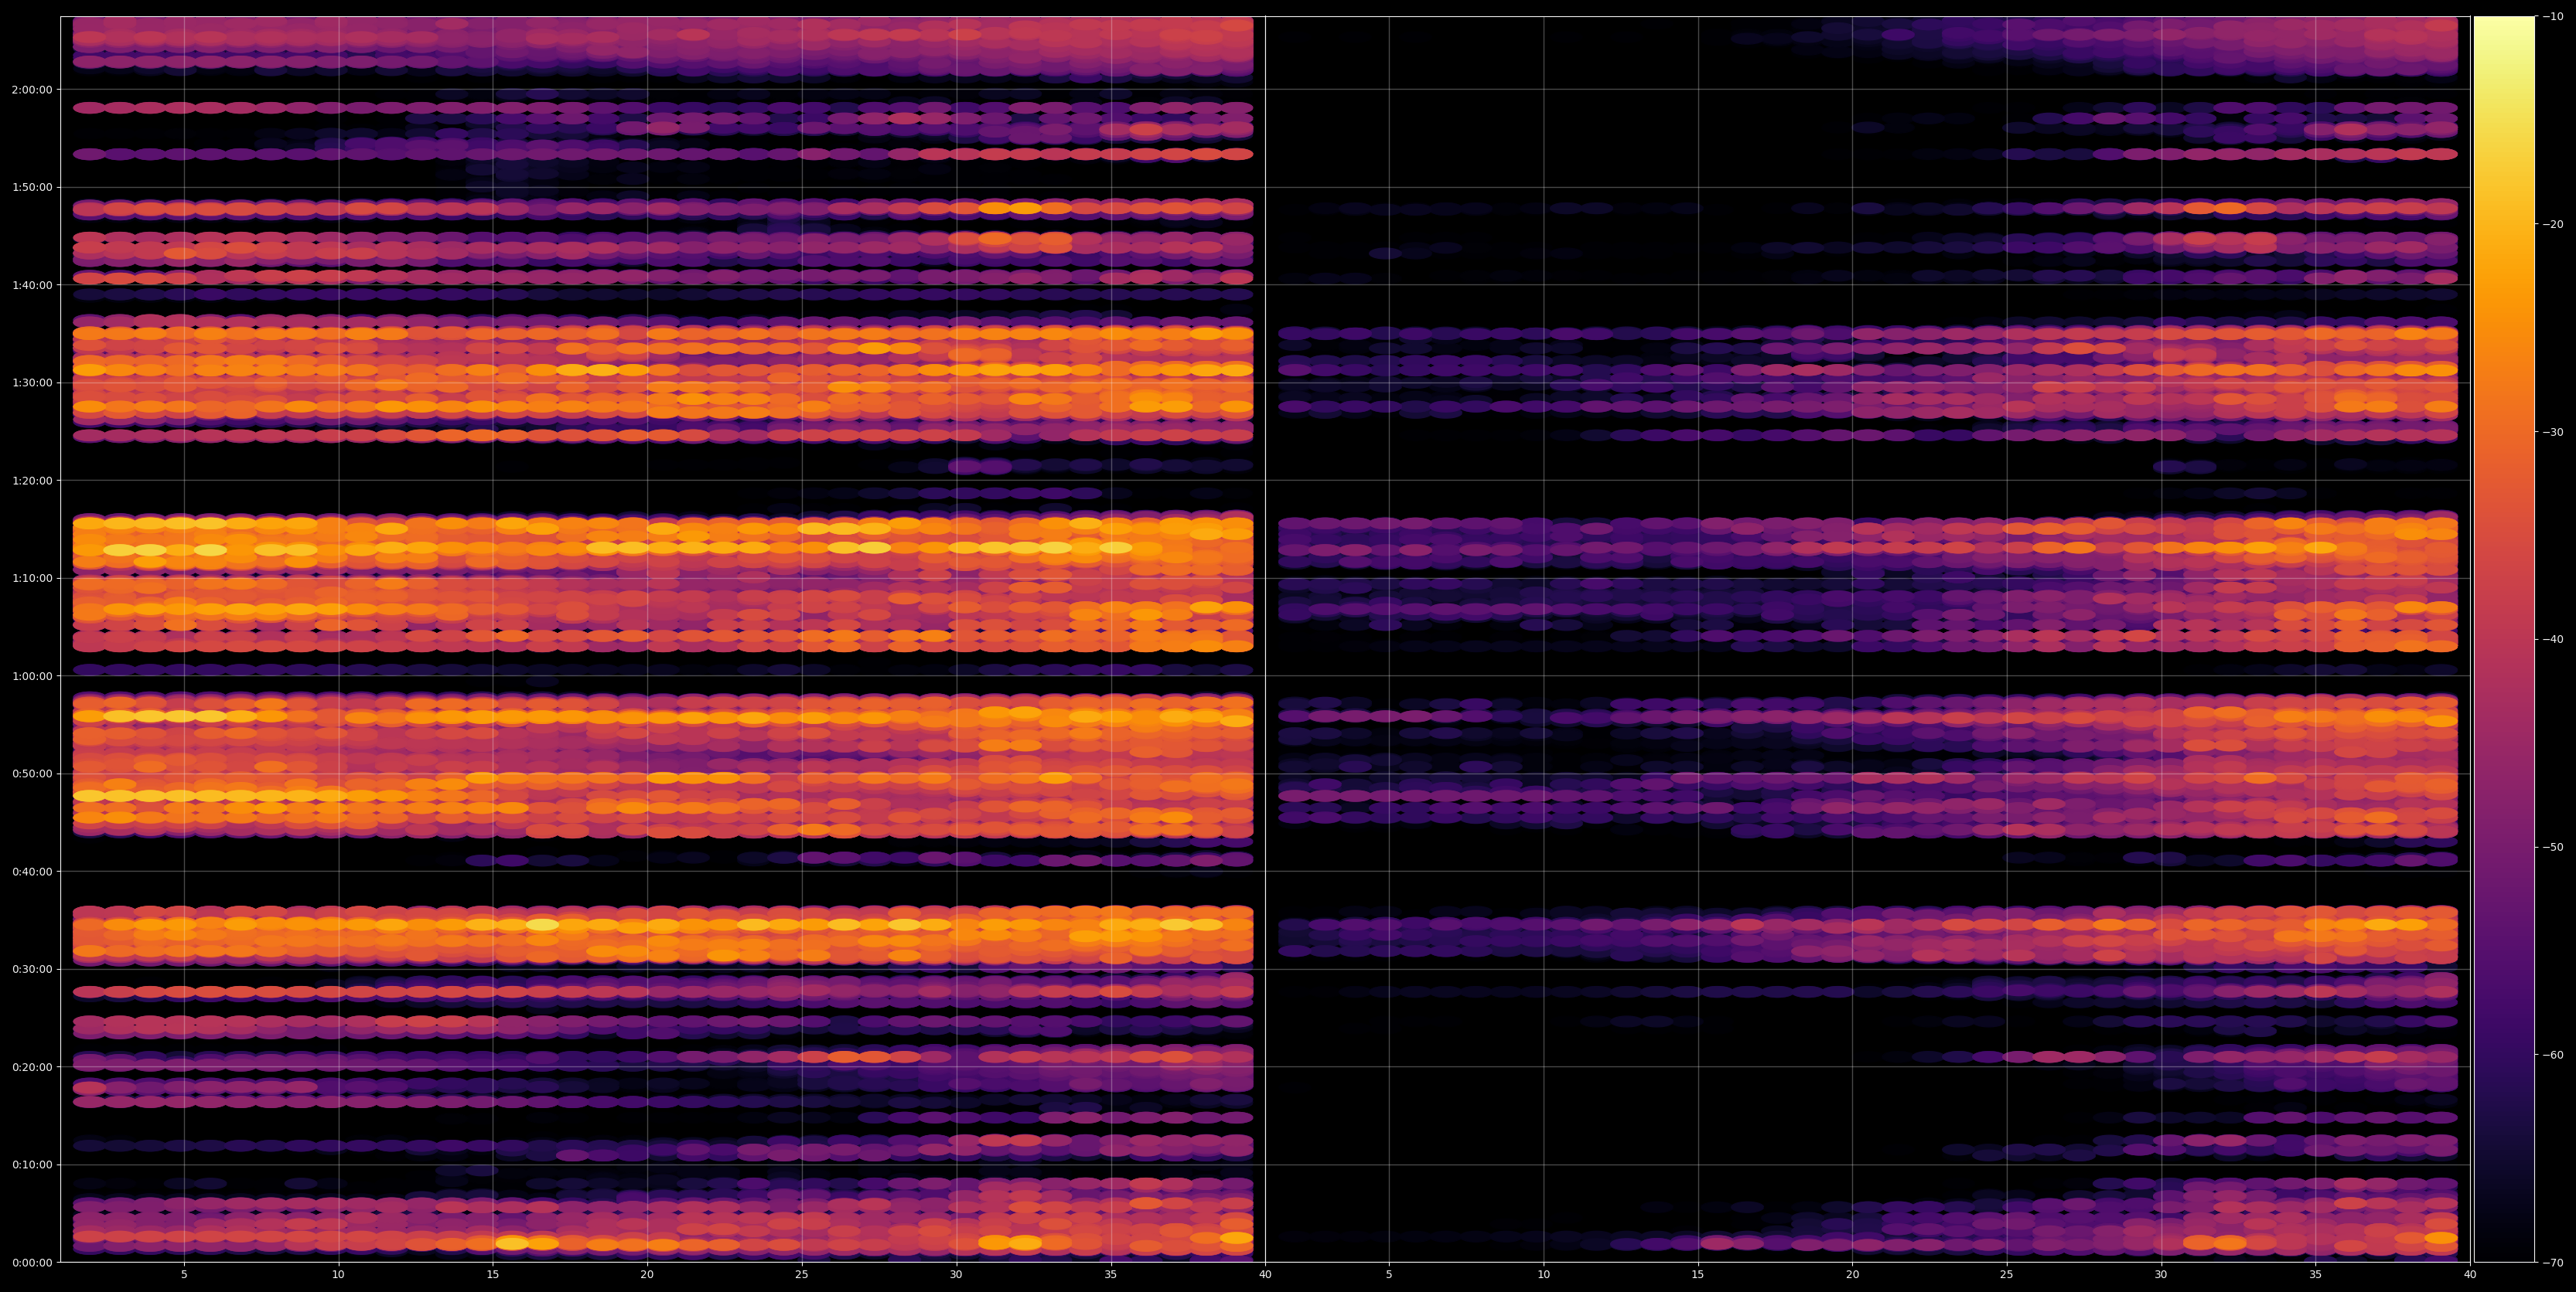Click the −50 colorbar tick label

pyautogui.click(x=2553, y=848)
